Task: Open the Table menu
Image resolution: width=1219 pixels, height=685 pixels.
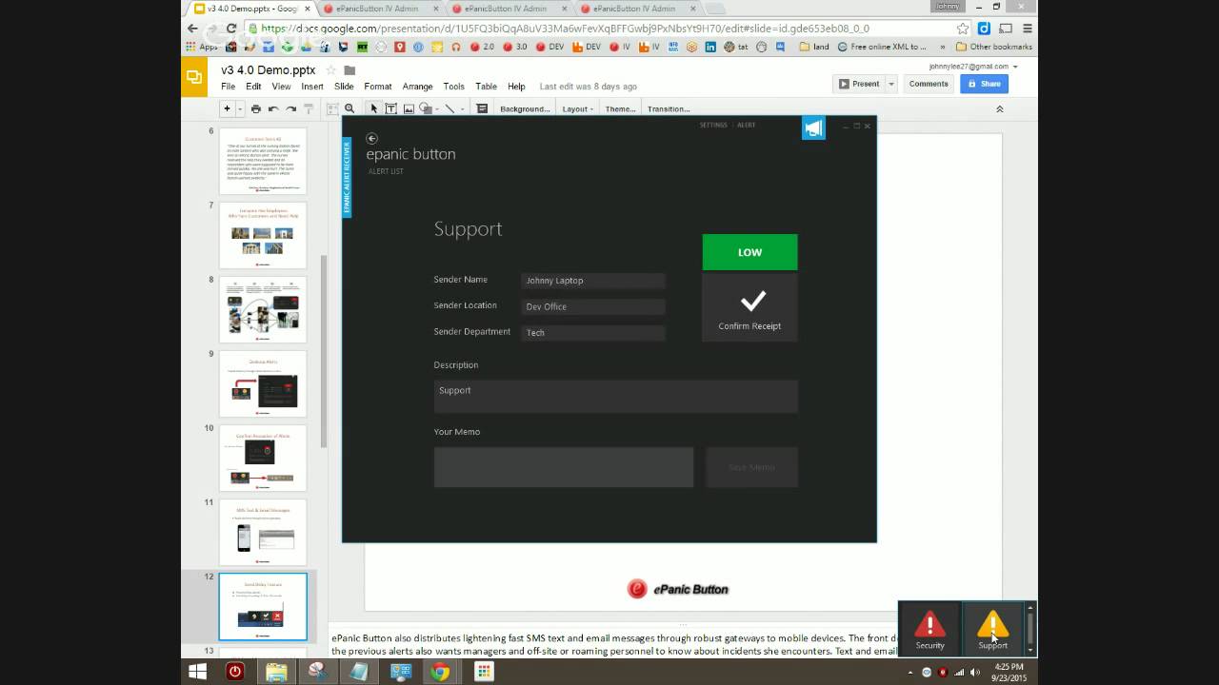Action: [x=487, y=87]
